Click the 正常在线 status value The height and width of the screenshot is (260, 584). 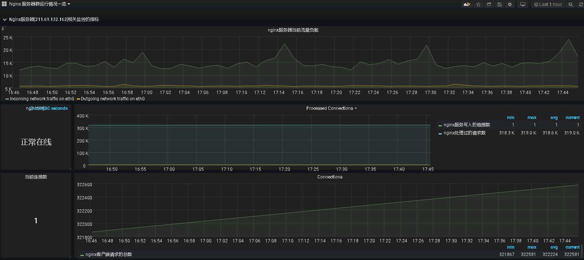coord(36,142)
